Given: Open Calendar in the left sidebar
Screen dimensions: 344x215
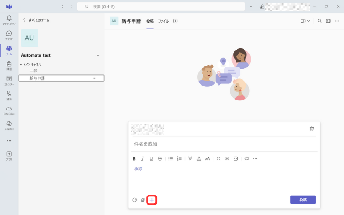Looking at the screenshot, I should pyautogui.click(x=9, y=80).
